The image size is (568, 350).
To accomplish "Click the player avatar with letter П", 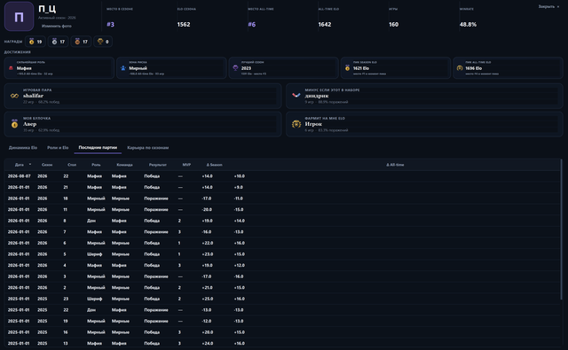I will [19, 17].
